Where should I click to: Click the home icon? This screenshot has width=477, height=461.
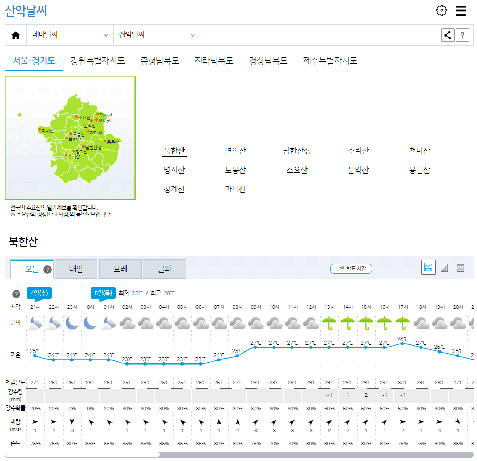click(16, 35)
